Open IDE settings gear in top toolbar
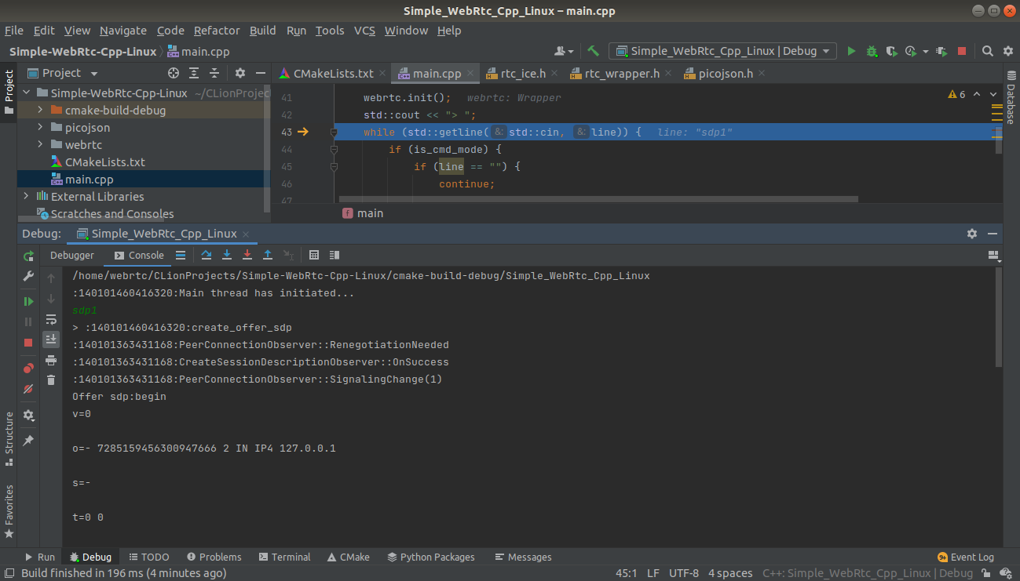This screenshot has width=1020, height=581. 1008,51
